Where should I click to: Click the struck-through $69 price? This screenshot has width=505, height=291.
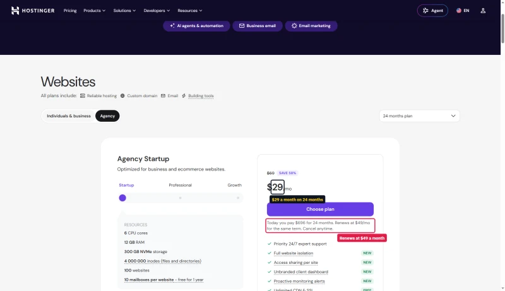click(271, 173)
